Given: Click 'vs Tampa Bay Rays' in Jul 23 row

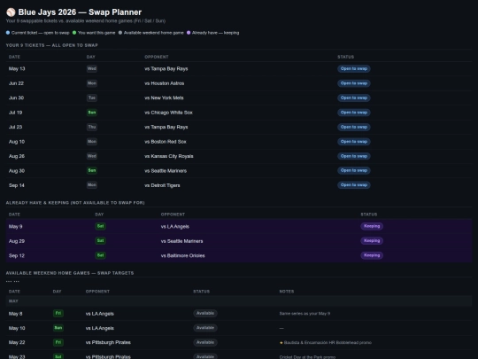Looking at the screenshot, I should [166, 127].
